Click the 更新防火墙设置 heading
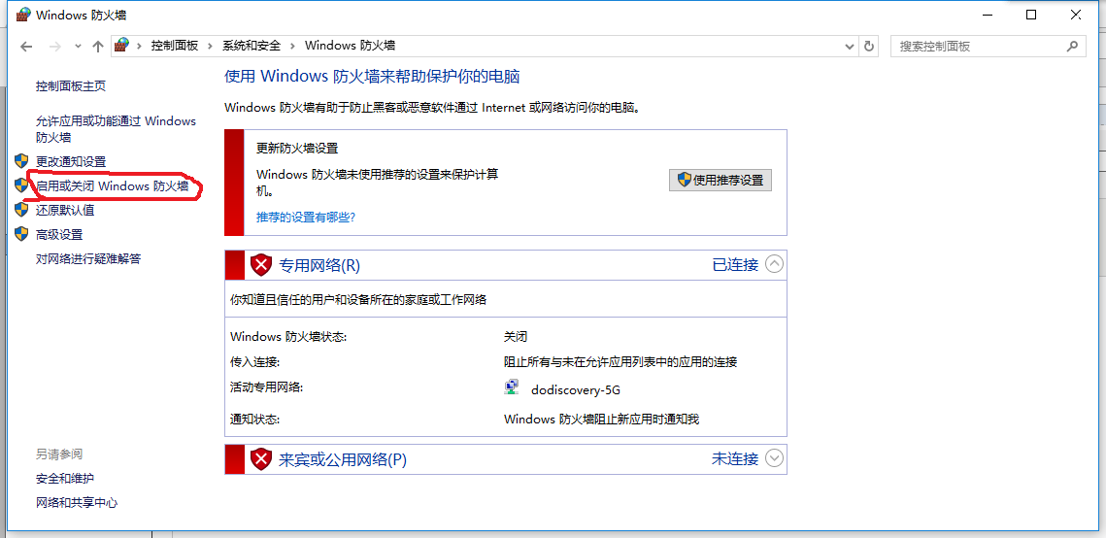Image resolution: width=1106 pixels, height=538 pixels. [297, 148]
